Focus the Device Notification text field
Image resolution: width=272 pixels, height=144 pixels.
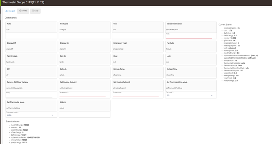189,37
